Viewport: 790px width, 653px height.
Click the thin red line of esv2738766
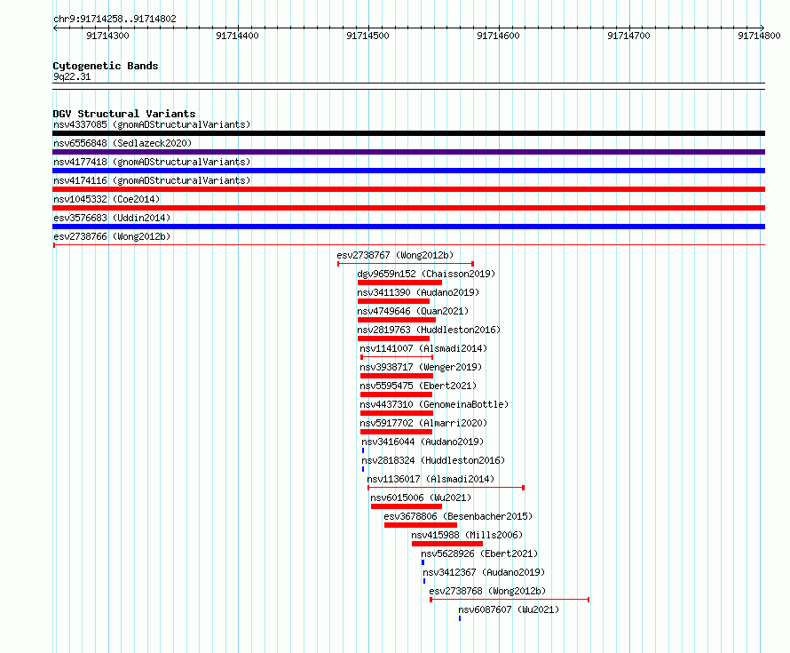tap(408, 245)
